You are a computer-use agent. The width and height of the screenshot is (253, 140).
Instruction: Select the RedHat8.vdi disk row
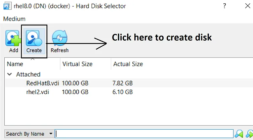pyautogui.click(x=129, y=83)
